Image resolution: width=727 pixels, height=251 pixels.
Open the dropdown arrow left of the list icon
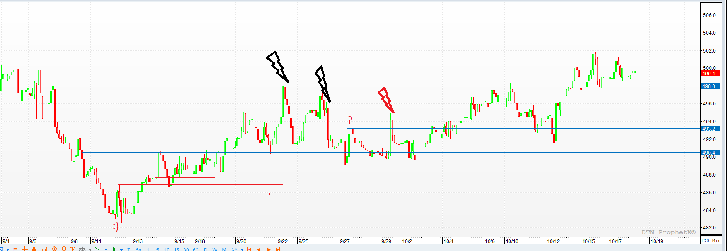[8, 250]
